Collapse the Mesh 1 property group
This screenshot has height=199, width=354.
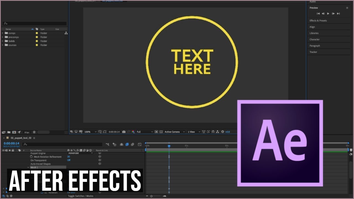click(x=28, y=167)
